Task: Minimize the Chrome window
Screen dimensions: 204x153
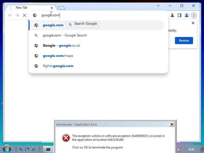Action: pyautogui.click(x=170, y=6)
